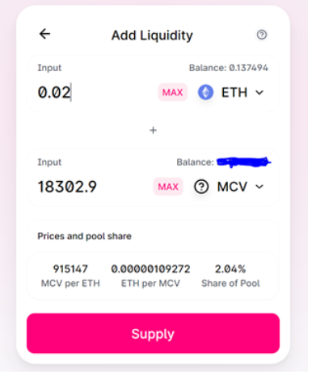This screenshot has width=312, height=383.
Task: Use MAX for the MCV input
Action: coord(168,187)
